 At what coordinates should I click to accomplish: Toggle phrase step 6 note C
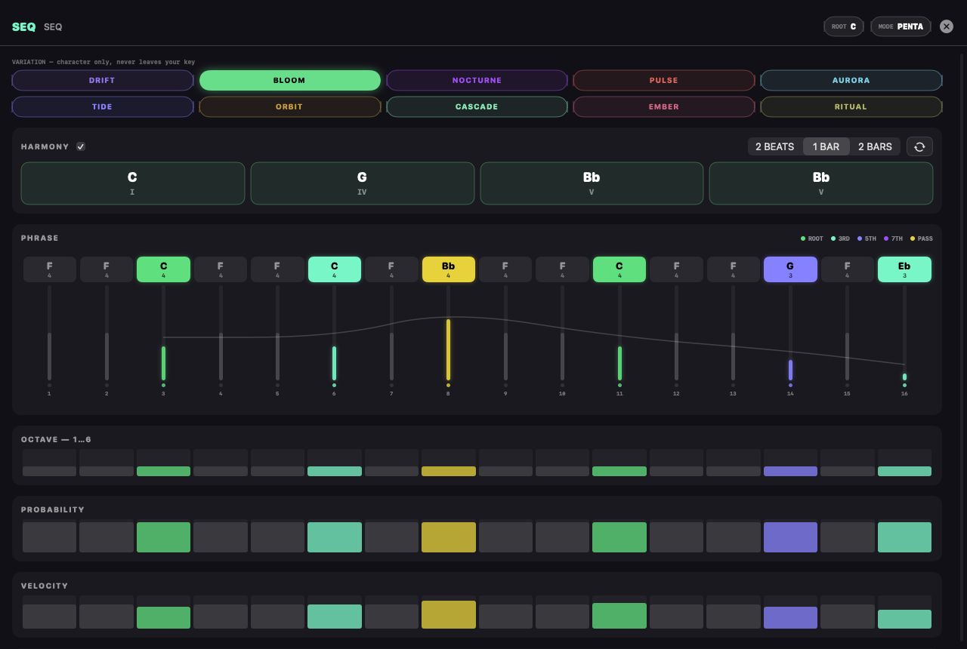[x=335, y=269]
